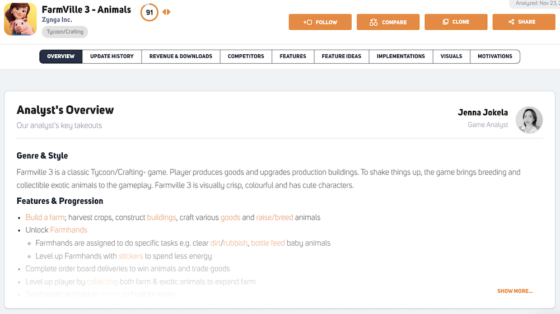
Task: Click the Follow button
Action: 320,22
